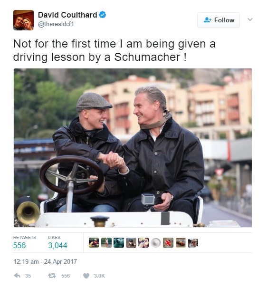Click the last liker avatar in the row
The width and height of the screenshot is (267, 289).
[x=193, y=242]
